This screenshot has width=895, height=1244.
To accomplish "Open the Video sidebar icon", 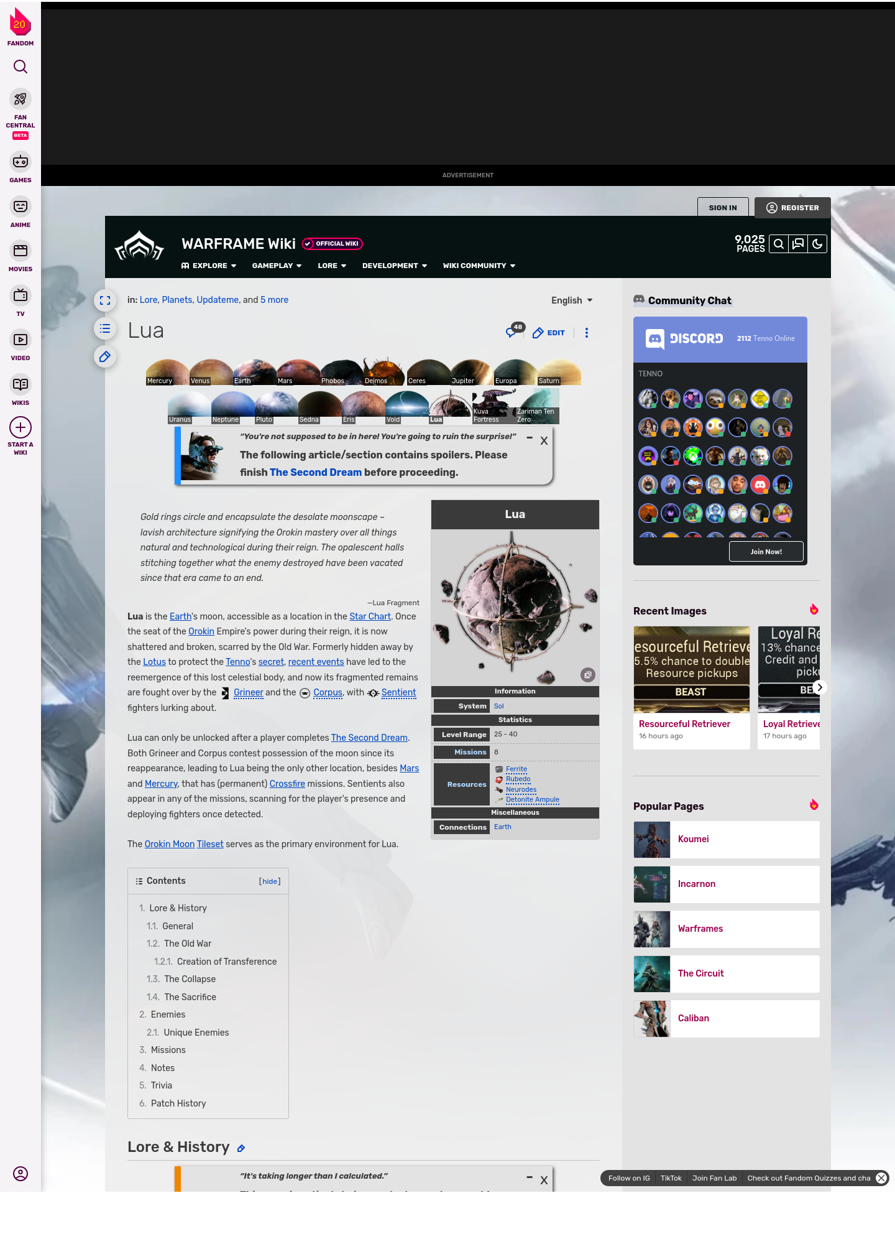I will click(21, 340).
